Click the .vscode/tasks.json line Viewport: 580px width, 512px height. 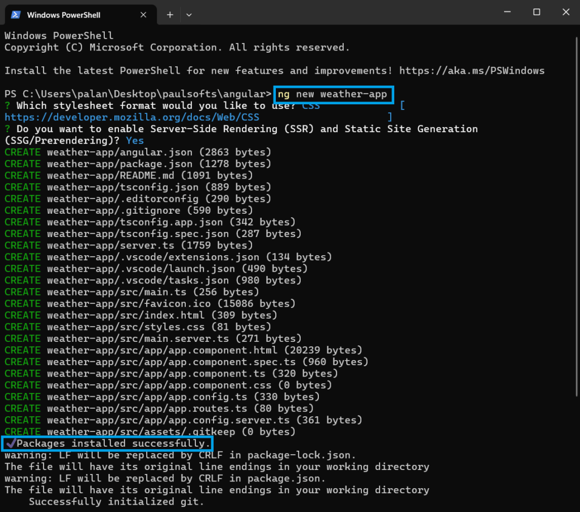click(x=153, y=281)
